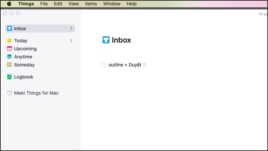The width and height of the screenshot is (268, 151).
Task: Minimize the Things window
Action: [x=11, y=13]
